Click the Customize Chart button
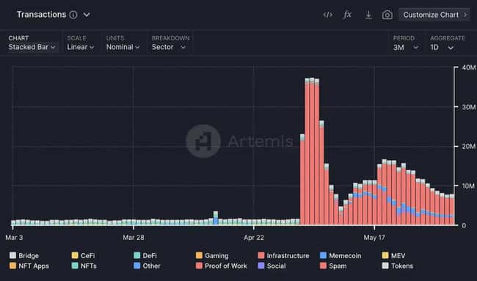 tap(434, 15)
